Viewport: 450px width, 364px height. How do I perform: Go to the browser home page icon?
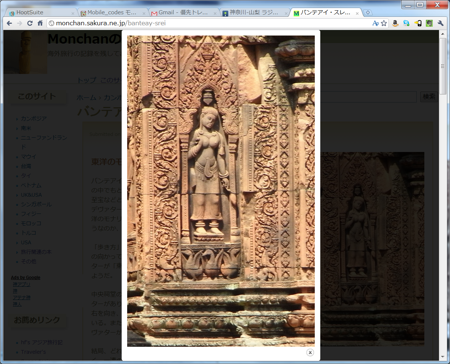click(40, 23)
